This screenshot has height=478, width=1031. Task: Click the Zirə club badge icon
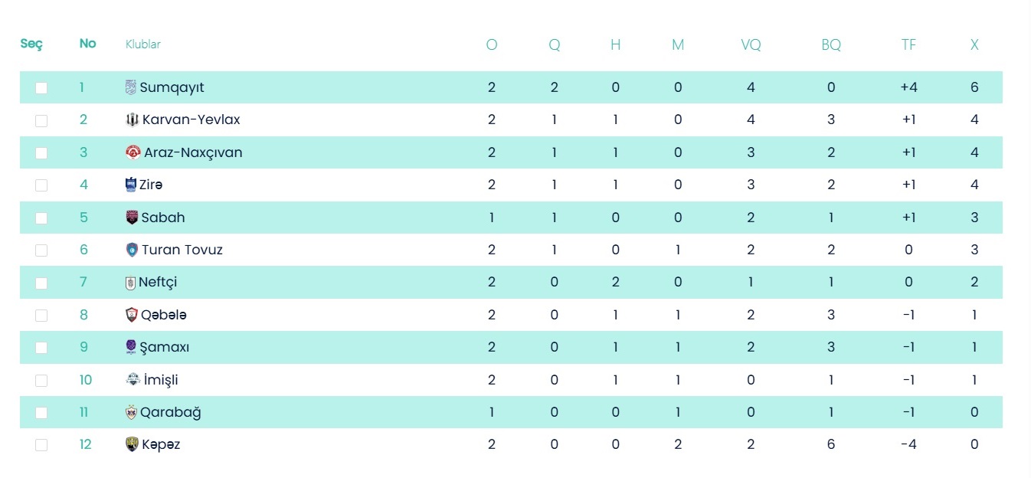(130, 185)
